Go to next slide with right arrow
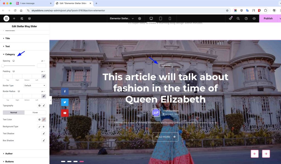Image resolution: width=281 pixels, height=164 pixels. pyautogui.click(x=266, y=154)
